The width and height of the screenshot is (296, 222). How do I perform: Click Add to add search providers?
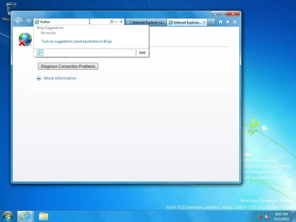[x=142, y=53]
